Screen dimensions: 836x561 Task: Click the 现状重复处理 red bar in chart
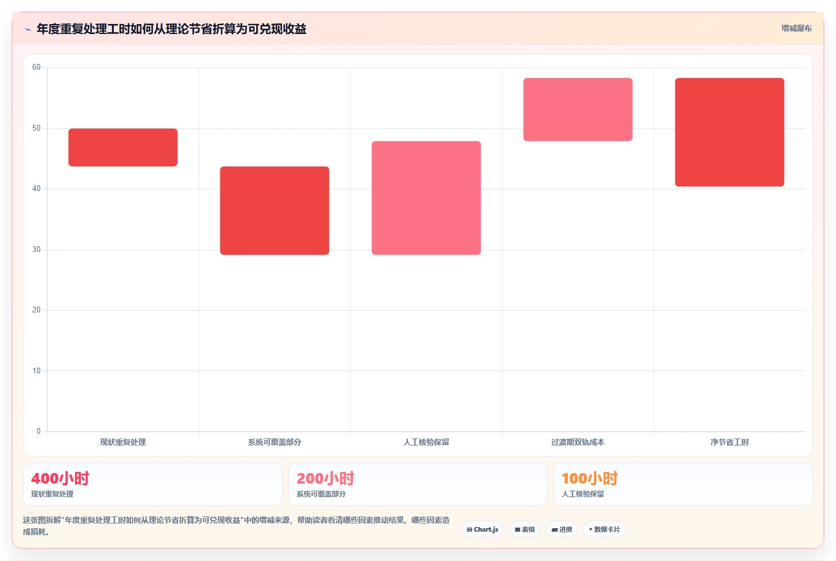(x=123, y=147)
